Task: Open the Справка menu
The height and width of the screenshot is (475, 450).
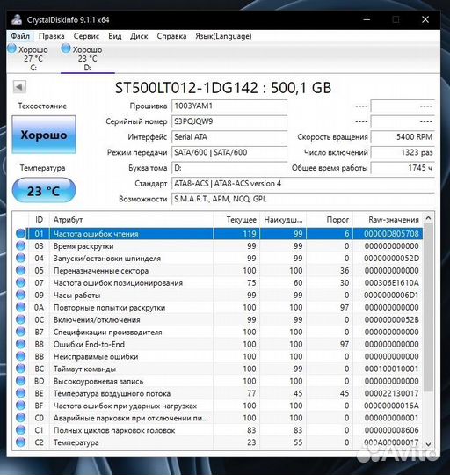Action: pyautogui.click(x=171, y=36)
